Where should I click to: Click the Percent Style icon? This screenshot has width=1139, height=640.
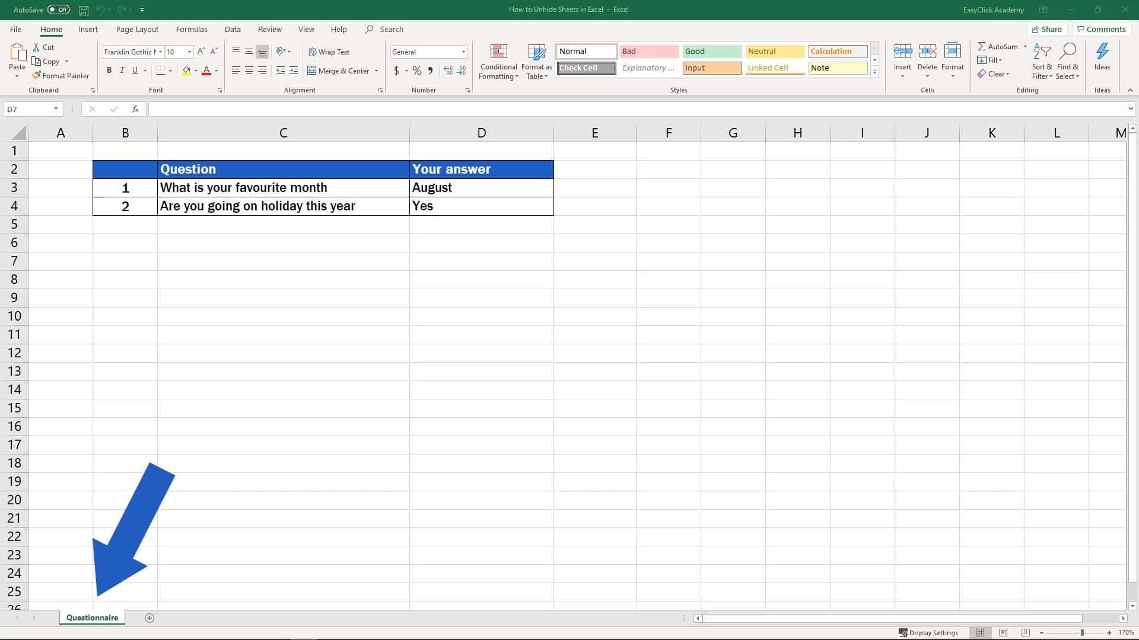click(417, 71)
